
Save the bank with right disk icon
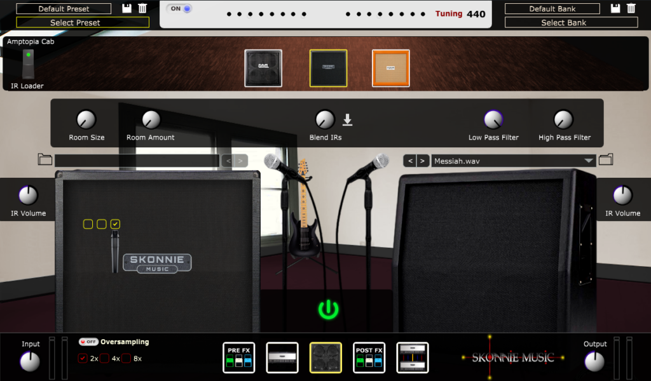coord(615,8)
